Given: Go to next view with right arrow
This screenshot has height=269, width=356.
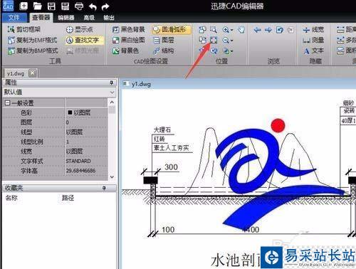Looking at the screenshot, I should point(268,30).
